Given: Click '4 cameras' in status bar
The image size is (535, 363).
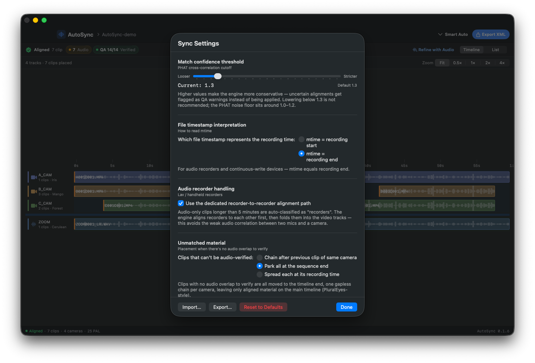Looking at the screenshot, I should point(73,331).
